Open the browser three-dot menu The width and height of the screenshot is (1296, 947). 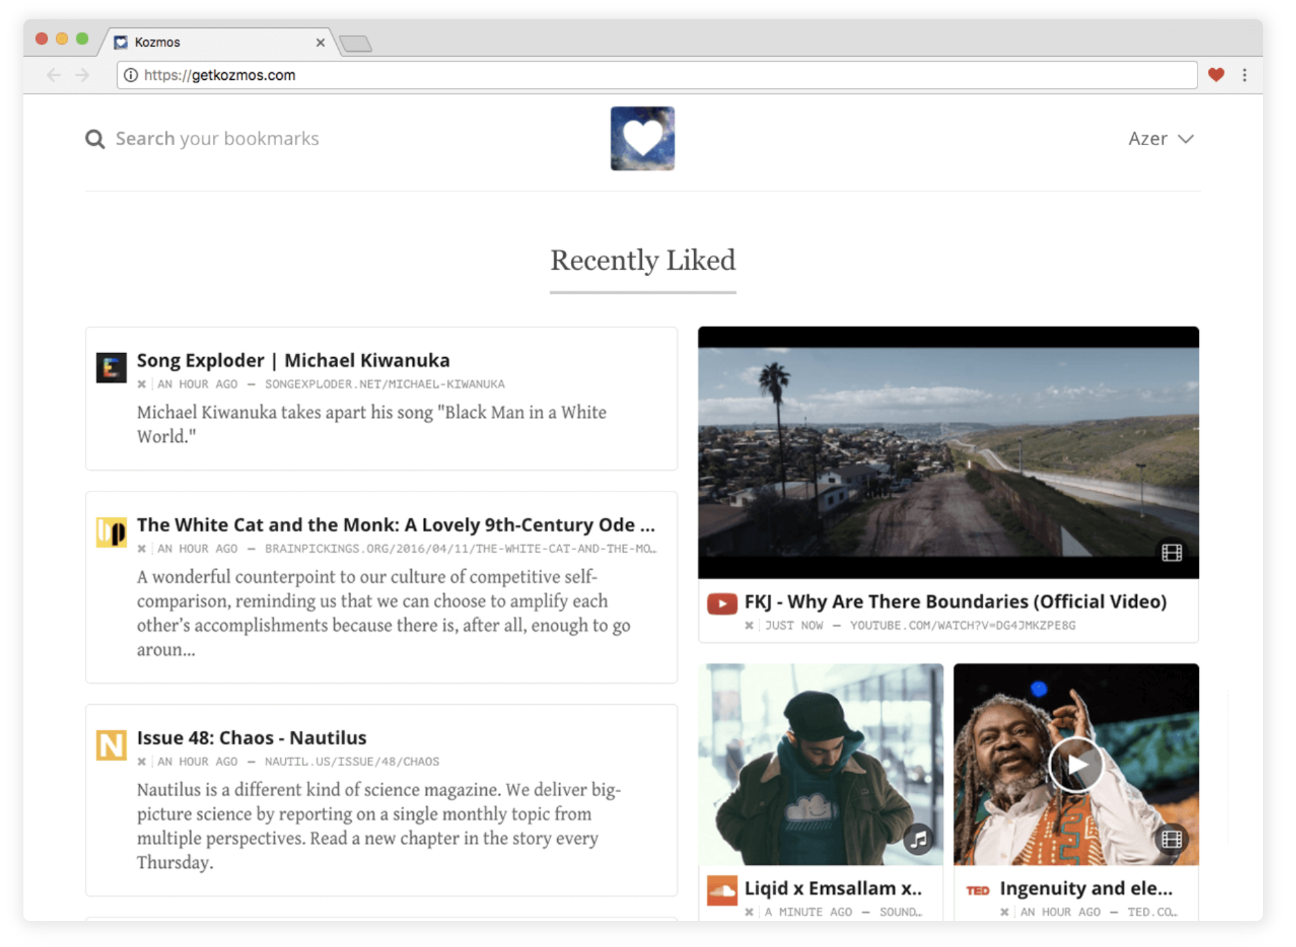point(1244,75)
